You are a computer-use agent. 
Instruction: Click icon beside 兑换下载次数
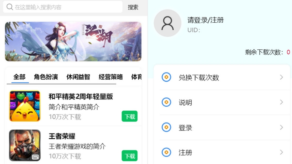(166, 77)
